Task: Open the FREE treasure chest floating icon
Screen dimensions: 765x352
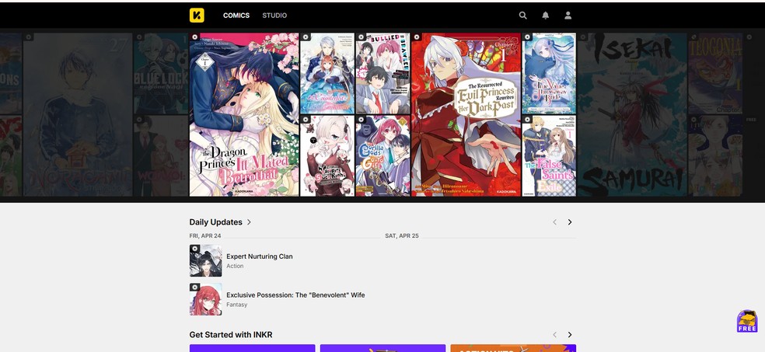Action: (x=747, y=321)
